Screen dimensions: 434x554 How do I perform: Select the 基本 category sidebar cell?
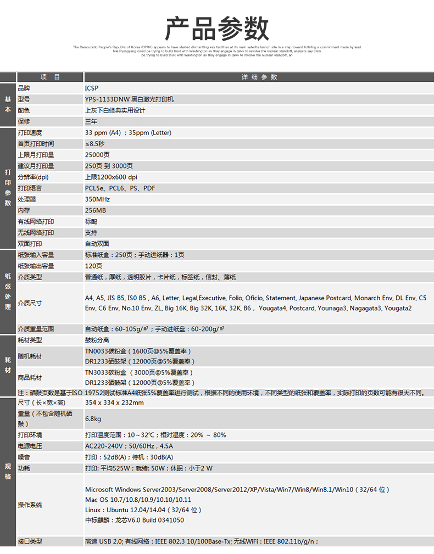point(8,104)
